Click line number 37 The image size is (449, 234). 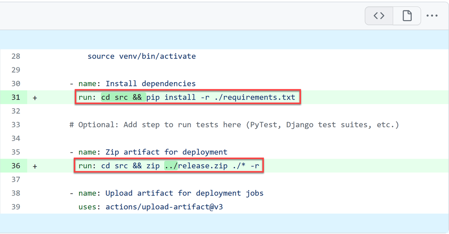point(16,180)
